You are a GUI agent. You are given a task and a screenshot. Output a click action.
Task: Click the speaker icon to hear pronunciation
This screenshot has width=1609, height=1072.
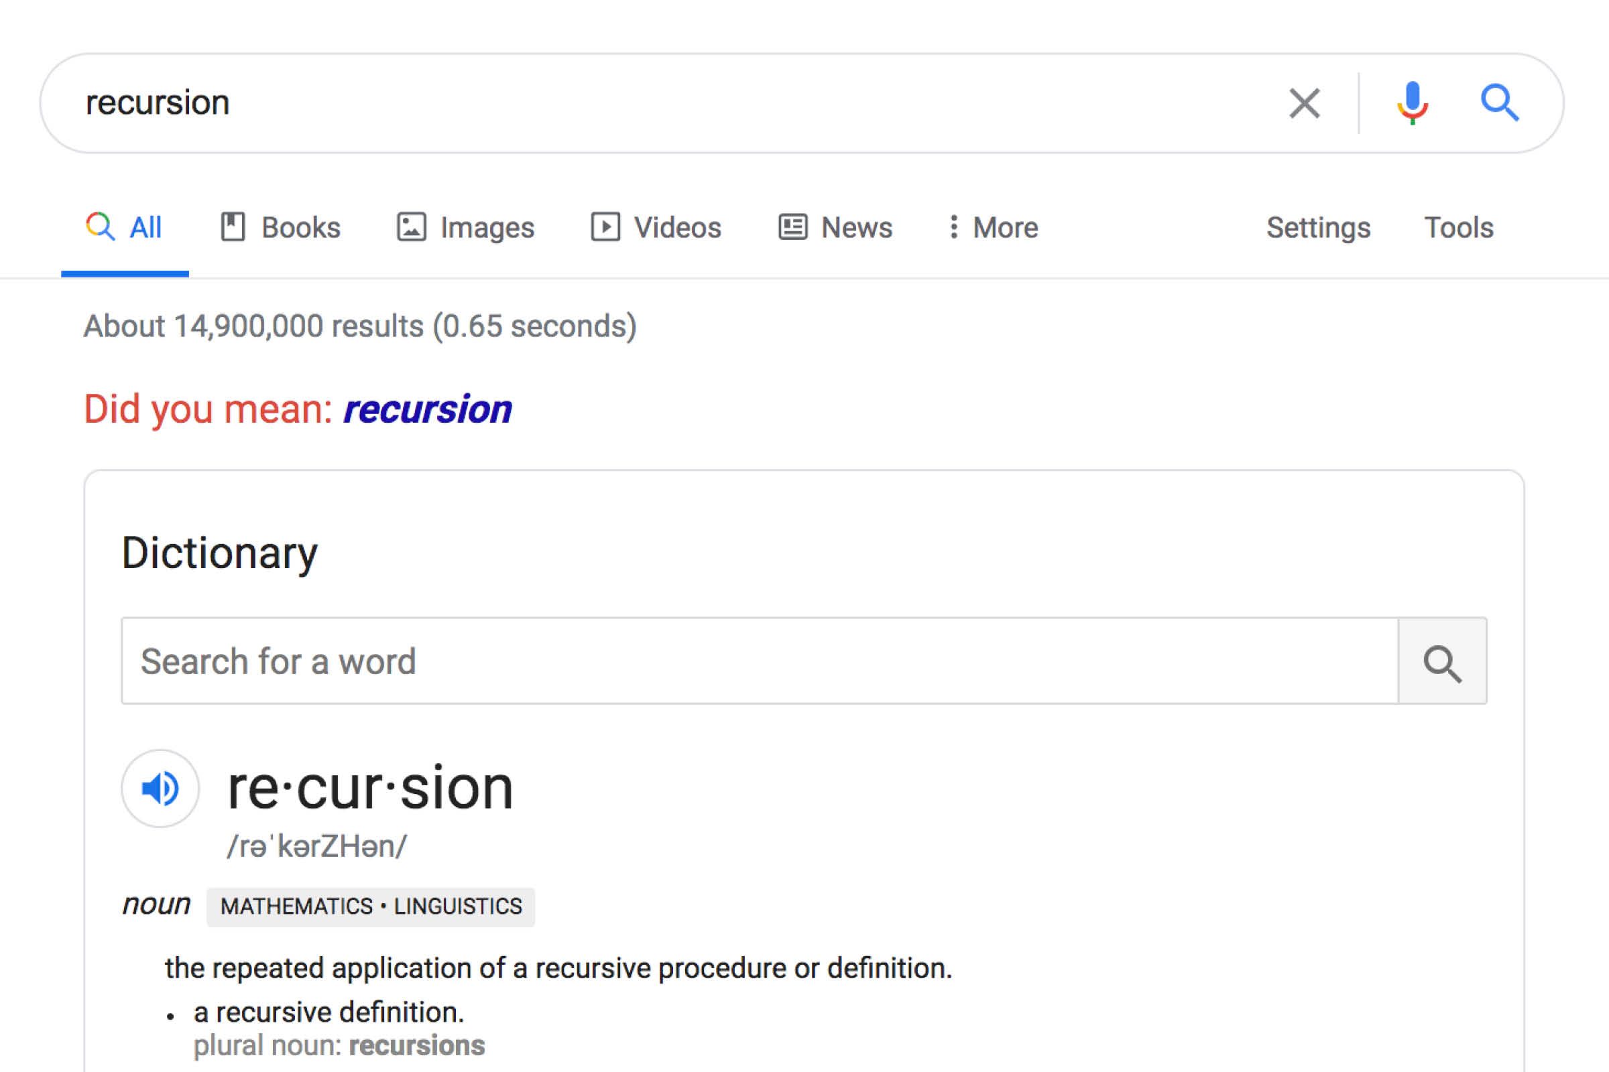160,790
